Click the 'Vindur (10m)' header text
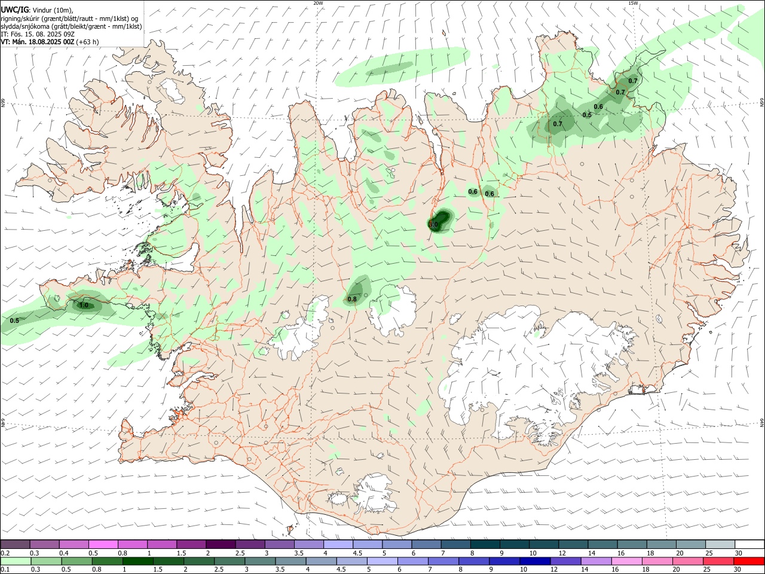765x574 pixels. pyautogui.click(x=53, y=10)
